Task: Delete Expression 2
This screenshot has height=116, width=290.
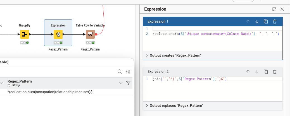Action: pyautogui.click(x=275, y=72)
